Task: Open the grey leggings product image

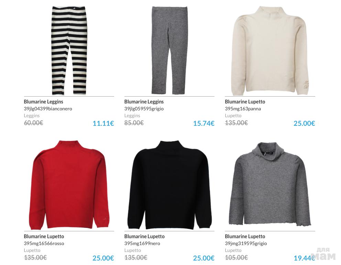Action: click(x=169, y=50)
